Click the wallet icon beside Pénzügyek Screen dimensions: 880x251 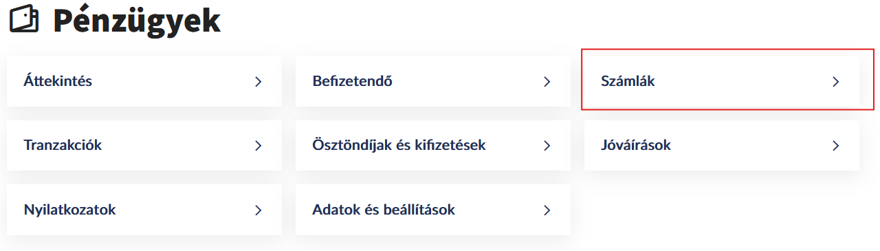coord(25,21)
